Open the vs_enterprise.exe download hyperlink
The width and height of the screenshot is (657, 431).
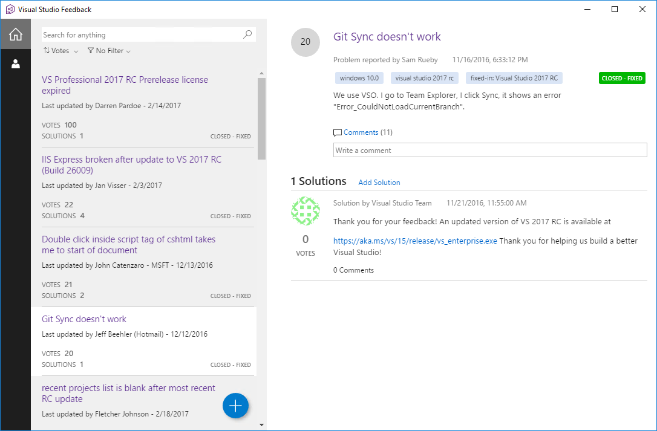click(414, 241)
